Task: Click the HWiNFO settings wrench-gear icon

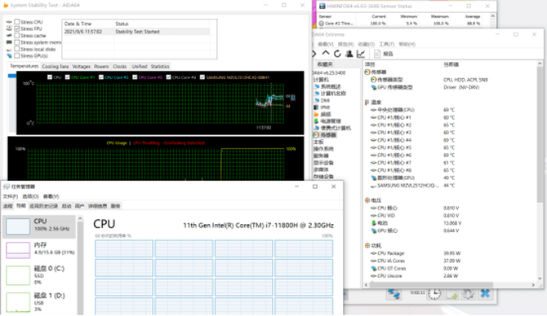Action: point(468,294)
